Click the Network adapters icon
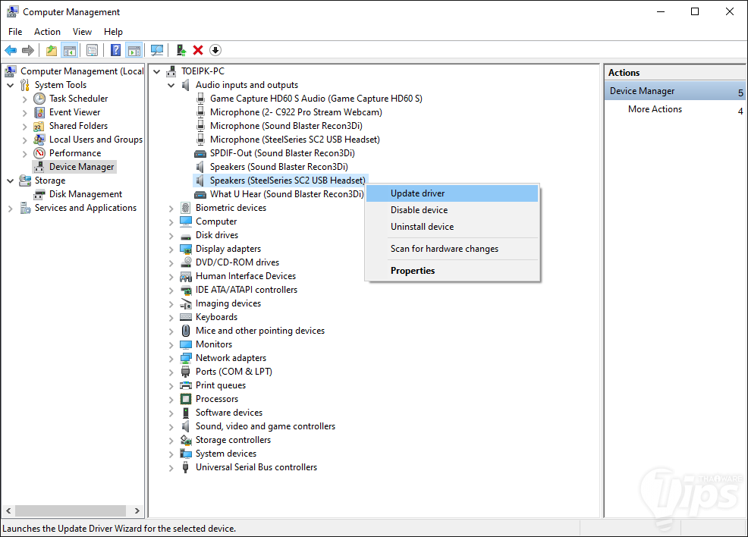The height and width of the screenshot is (537, 748). (x=186, y=358)
